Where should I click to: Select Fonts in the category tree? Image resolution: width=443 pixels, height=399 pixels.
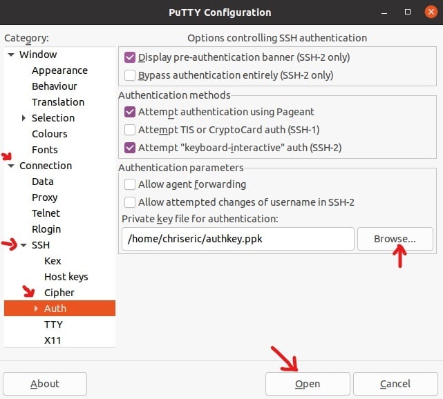pos(45,150)
